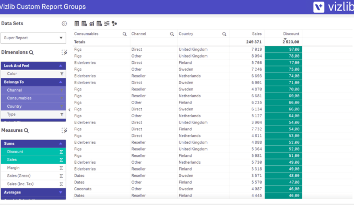Image resolution: width=354 pixels, height=205 pixels.
Task: Select the pivot table visualization icon
Action: (84, 24)
